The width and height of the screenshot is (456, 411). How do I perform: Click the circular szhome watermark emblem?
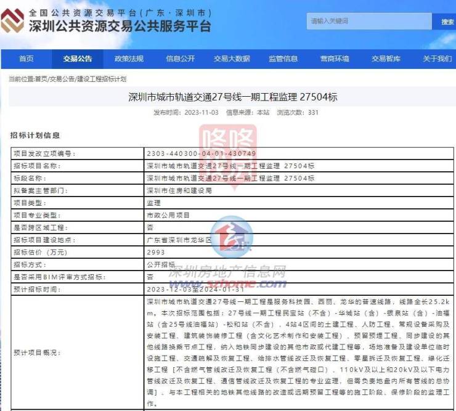coord(232,236)
